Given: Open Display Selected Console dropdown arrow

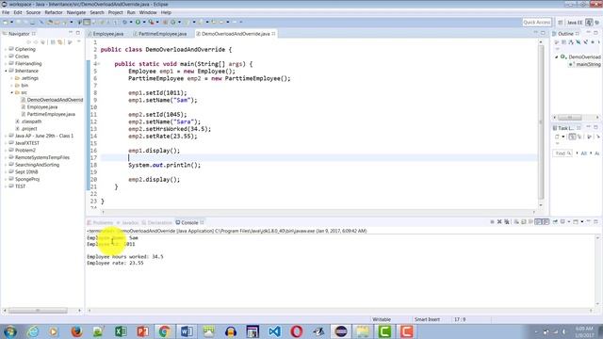Looking at the screenshot, I should click(569, 222).
